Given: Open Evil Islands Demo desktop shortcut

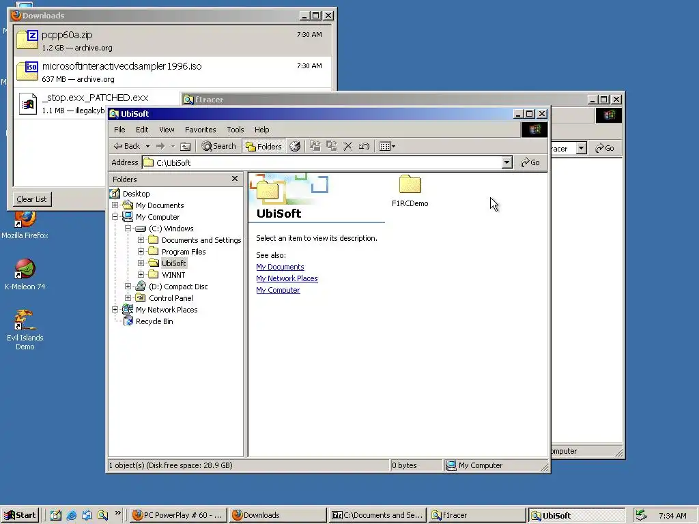Looking at the screenshot, I should pos(25,330).
